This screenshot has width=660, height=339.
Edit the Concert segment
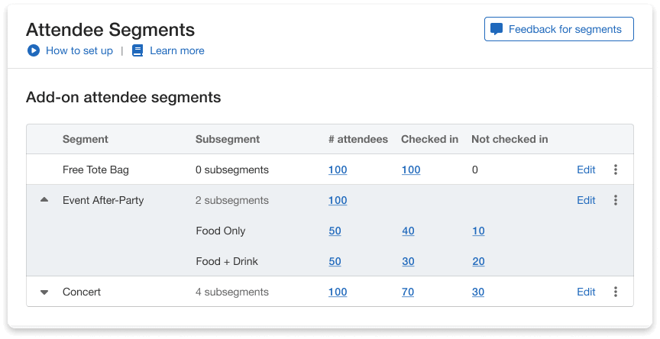point(586,292)
